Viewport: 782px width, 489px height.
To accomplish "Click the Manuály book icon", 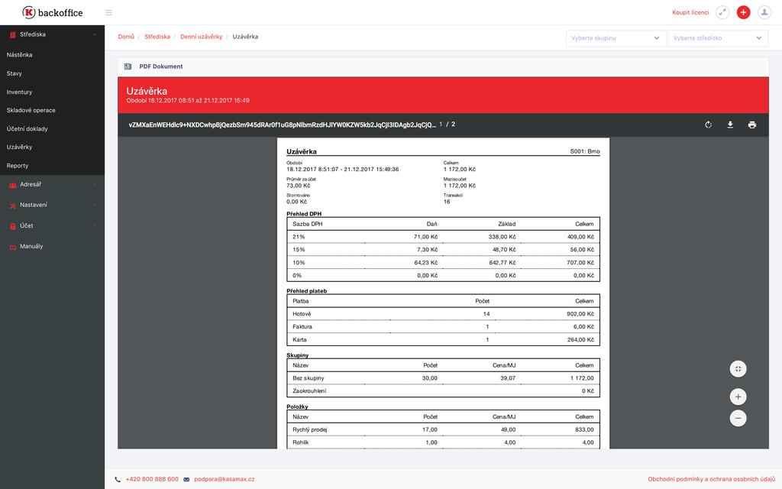I will coord(13,247).
